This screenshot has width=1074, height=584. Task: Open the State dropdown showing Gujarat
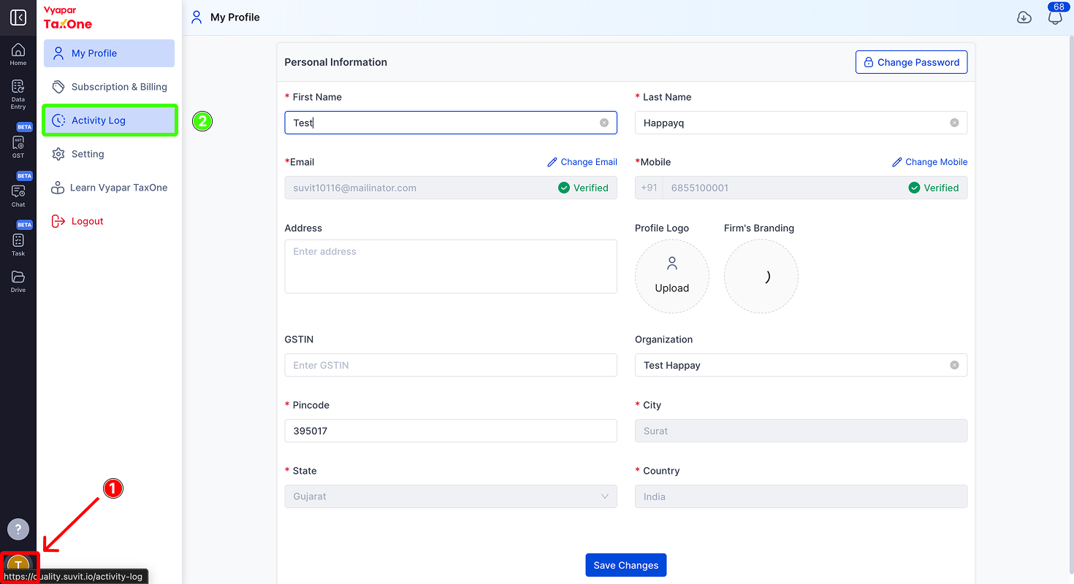[451, 496]
